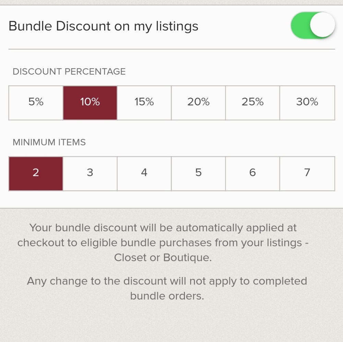Toggle the green bundle discount switch off
This screenshot has width=343, height=342.
coord(312,25)
